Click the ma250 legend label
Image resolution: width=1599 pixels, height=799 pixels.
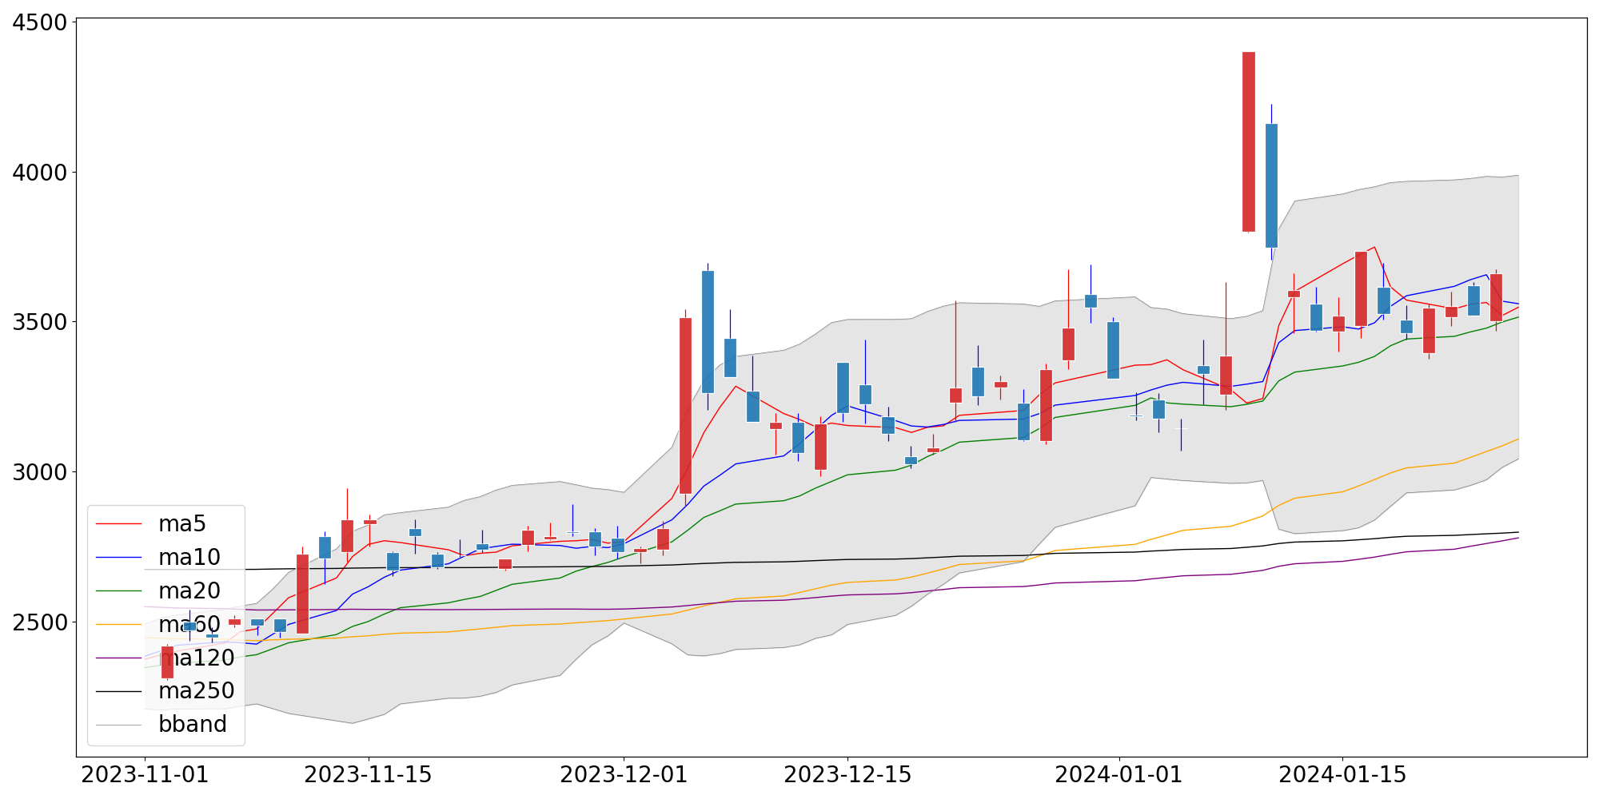tap(197, 691)
